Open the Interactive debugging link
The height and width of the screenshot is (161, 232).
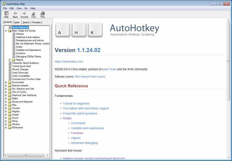click(84, 143)
